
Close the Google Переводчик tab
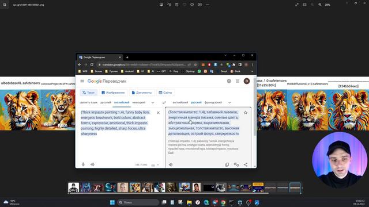pyautogui.click(x=120, y=57)
